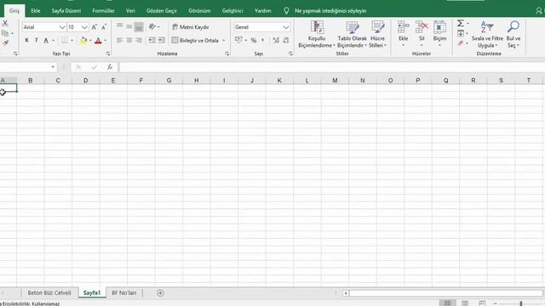Toggle Metni Kaydır wrap text

(191, 26)
